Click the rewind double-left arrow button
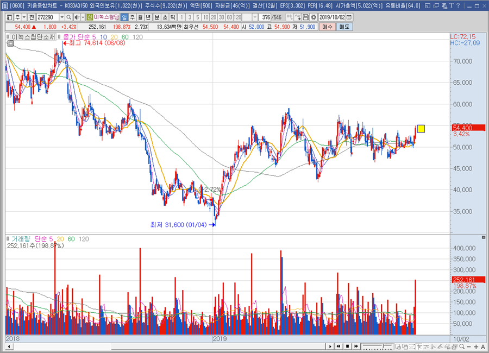The width and height of the screenshot is (489, 353). pos(338,346)
